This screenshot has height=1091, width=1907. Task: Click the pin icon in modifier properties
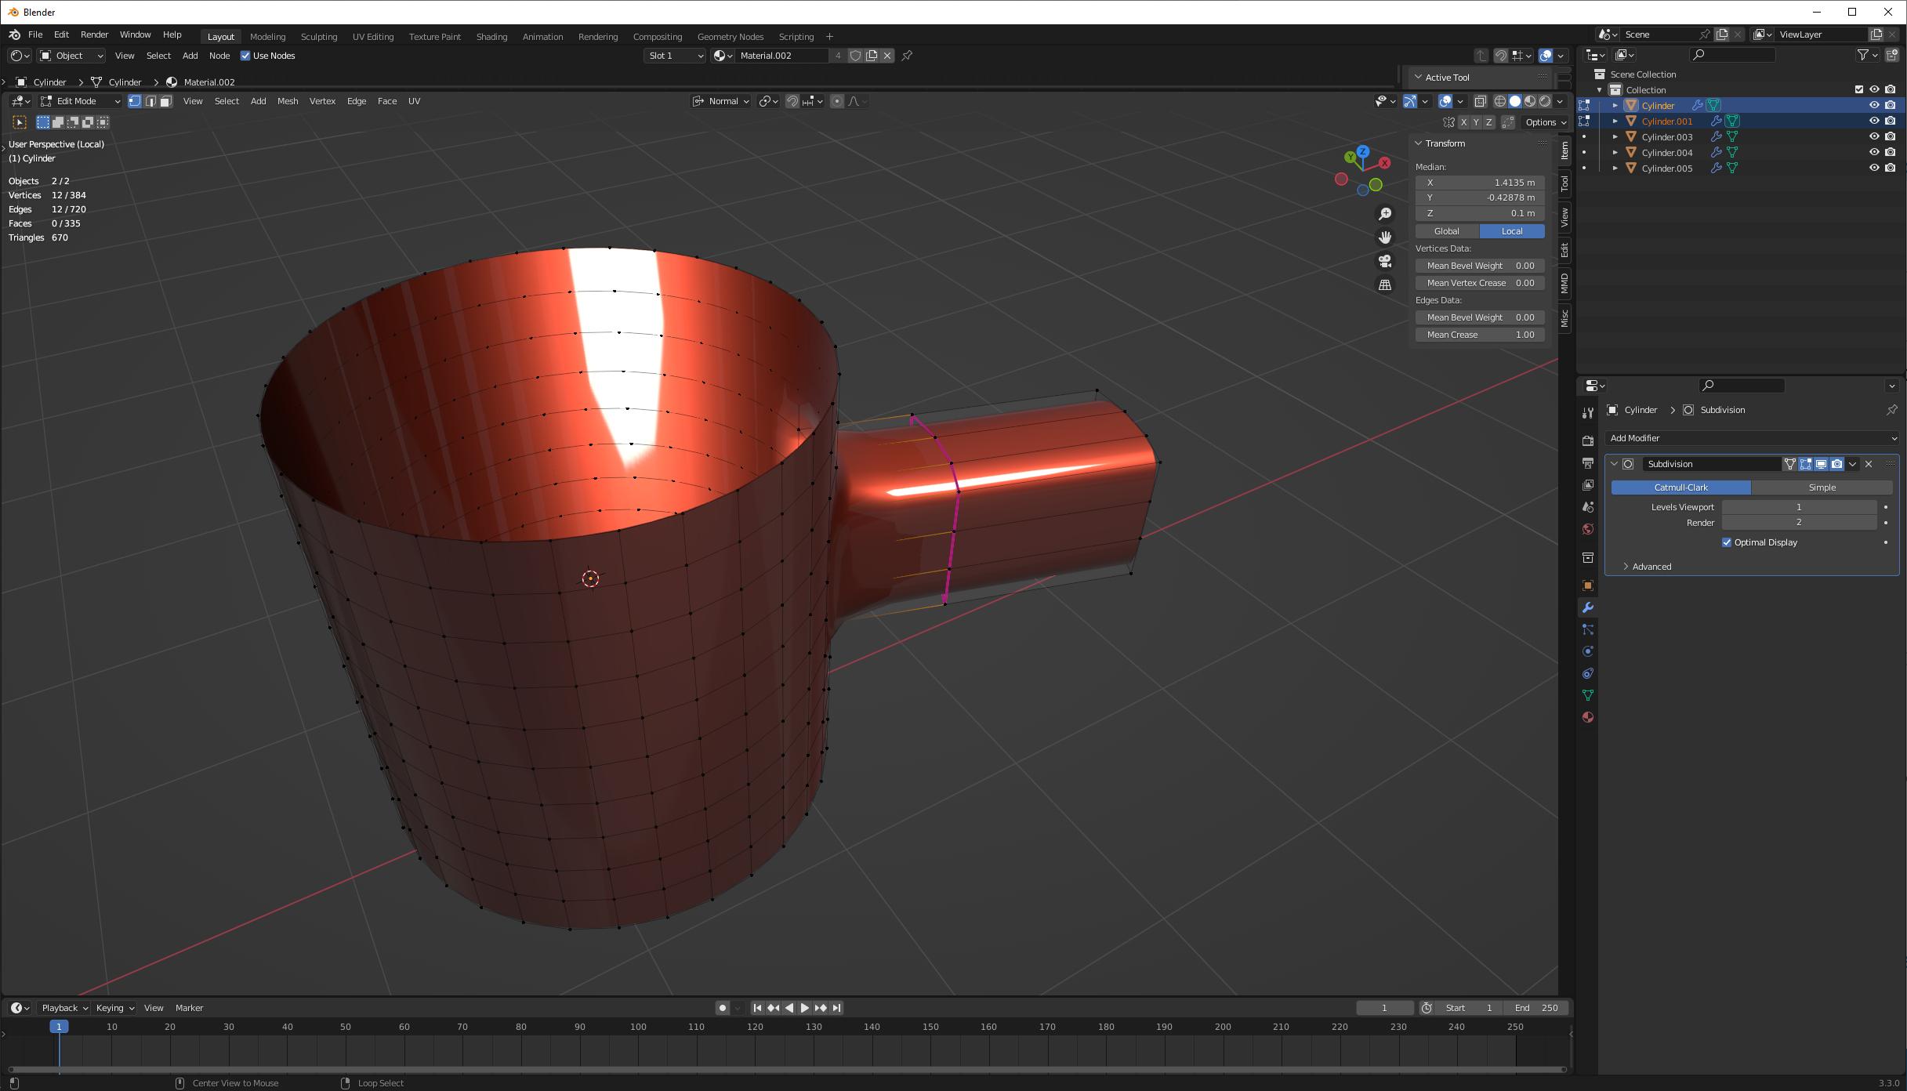1891,410
